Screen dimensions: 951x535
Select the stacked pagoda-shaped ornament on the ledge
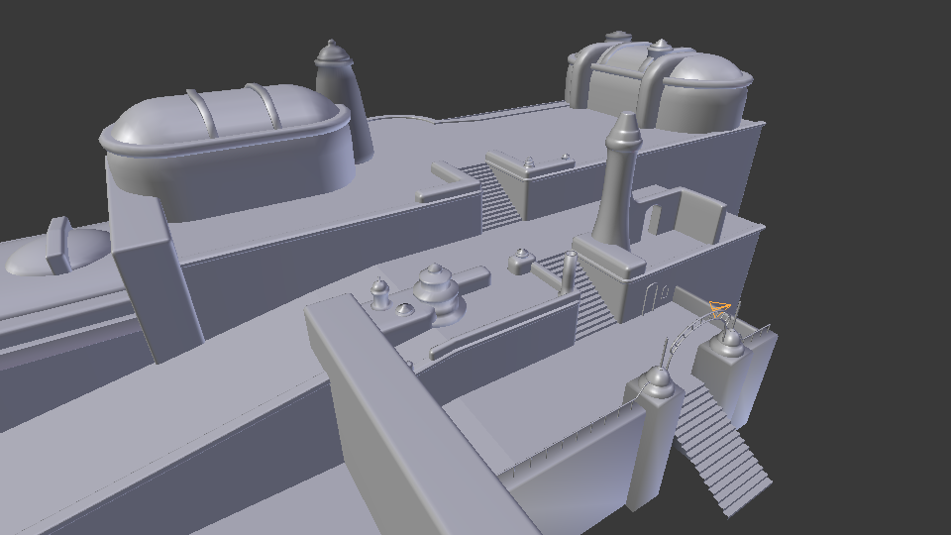click(436, 292)
